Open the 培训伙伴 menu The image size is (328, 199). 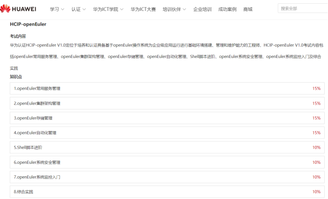[x=172, y=9]
